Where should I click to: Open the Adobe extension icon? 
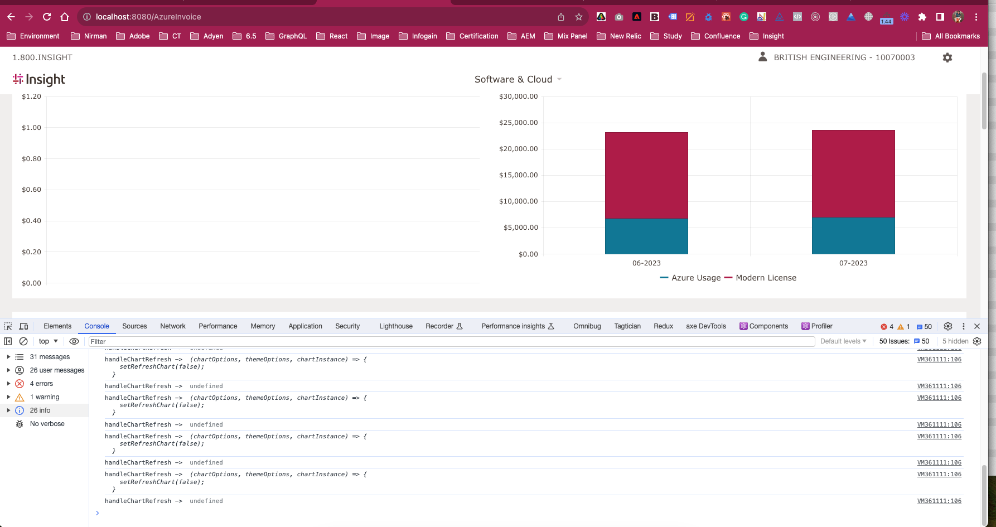[637, 17]
